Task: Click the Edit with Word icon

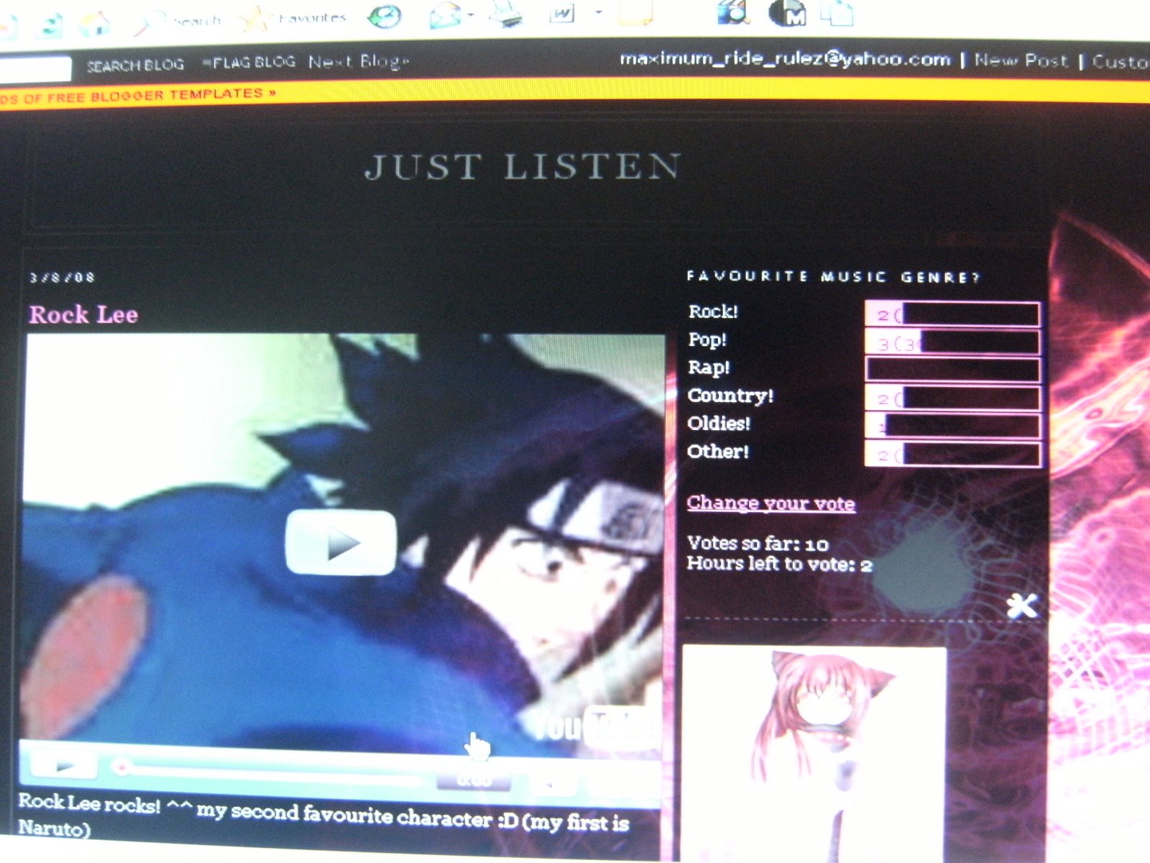Action: click(561, 13)
